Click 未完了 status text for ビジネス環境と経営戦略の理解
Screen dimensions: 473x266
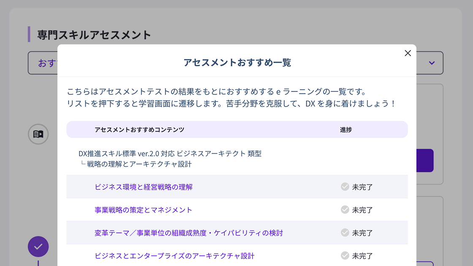(362, 187)
